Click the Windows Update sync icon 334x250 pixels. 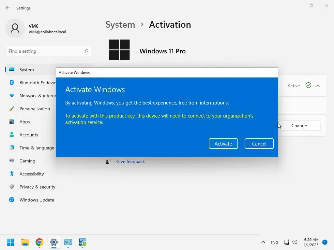pyautogui.click(x=12, y=200)
